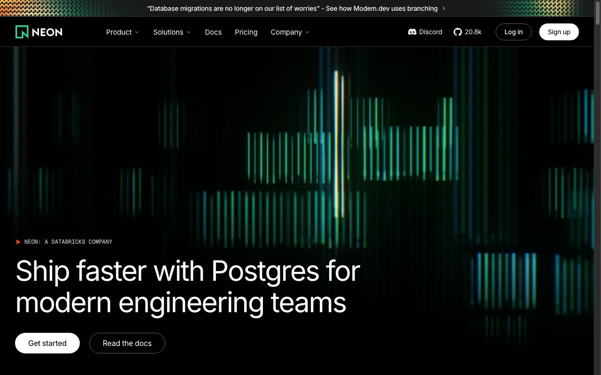Screen dimensions: 601x375
Task: Click the Discord label
Action: (431, 32)
